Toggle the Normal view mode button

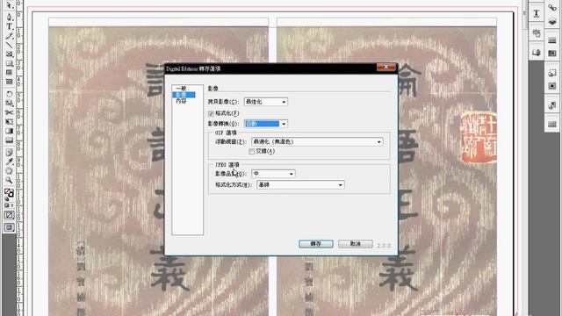pyautogui.click(x=9, y=227)
